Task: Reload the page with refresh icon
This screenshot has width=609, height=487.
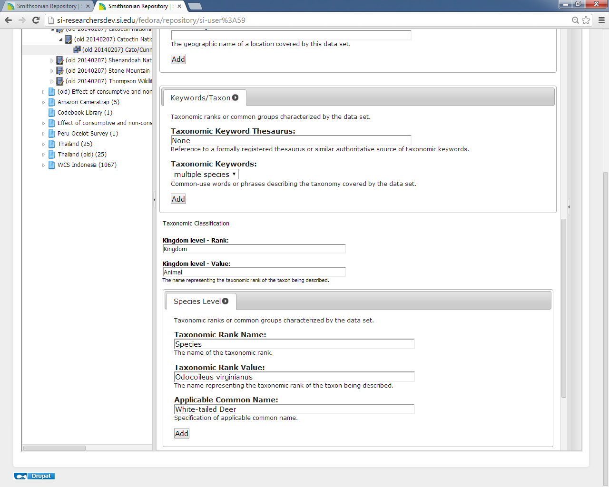Action: click(x=36, y=20)
